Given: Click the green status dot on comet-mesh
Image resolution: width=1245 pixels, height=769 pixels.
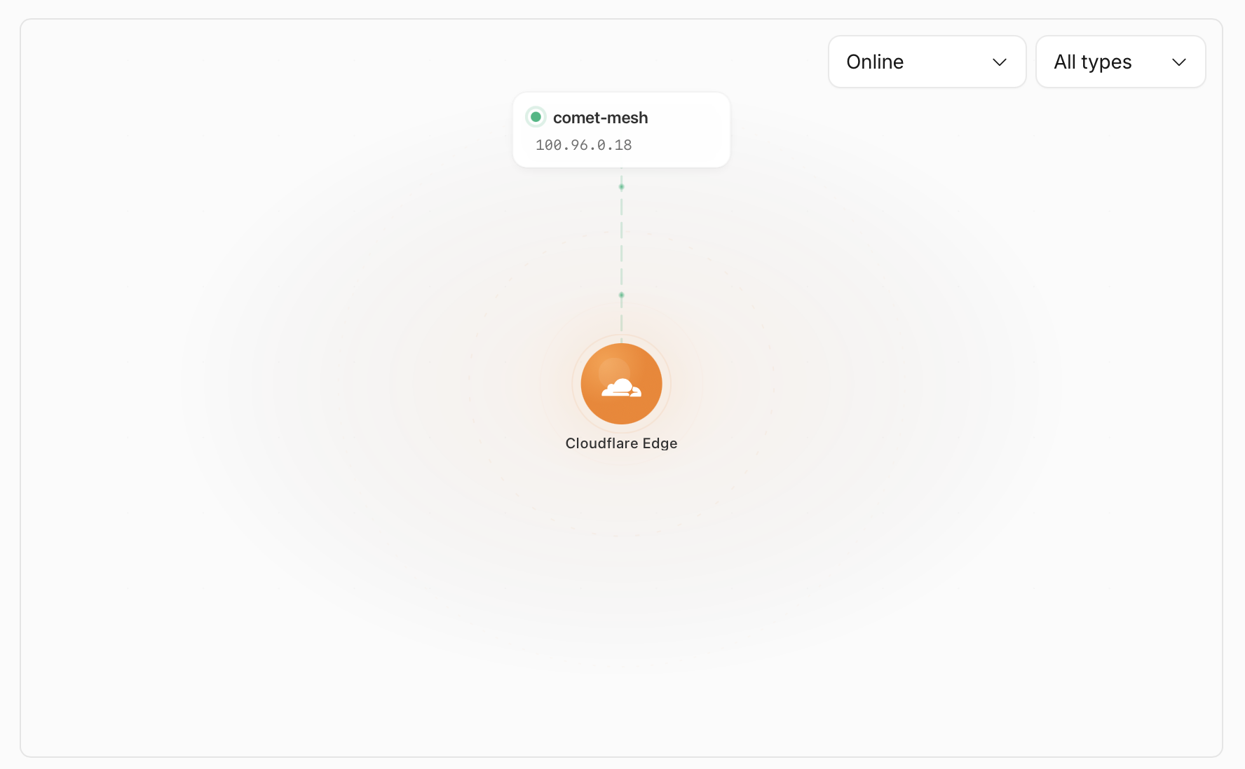Looking at the screenshot, I should click(x=536, y=117).
